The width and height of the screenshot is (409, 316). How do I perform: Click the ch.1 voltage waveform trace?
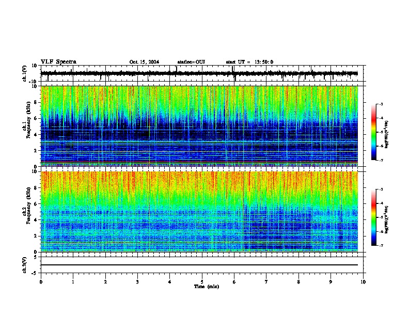[199, 73]
